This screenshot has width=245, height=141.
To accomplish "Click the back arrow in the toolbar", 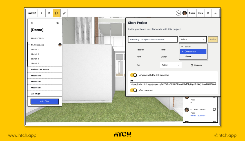I will coord(42,13).
